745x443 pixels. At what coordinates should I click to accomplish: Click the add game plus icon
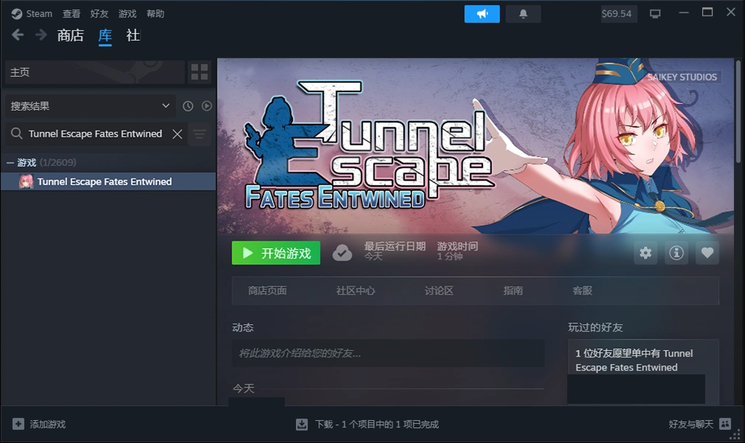[x=18, y=424]
